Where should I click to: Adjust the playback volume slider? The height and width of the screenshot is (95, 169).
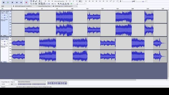point(141,1)
